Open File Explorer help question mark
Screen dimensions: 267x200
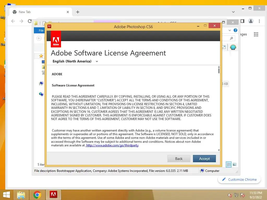tap(235, 30)
